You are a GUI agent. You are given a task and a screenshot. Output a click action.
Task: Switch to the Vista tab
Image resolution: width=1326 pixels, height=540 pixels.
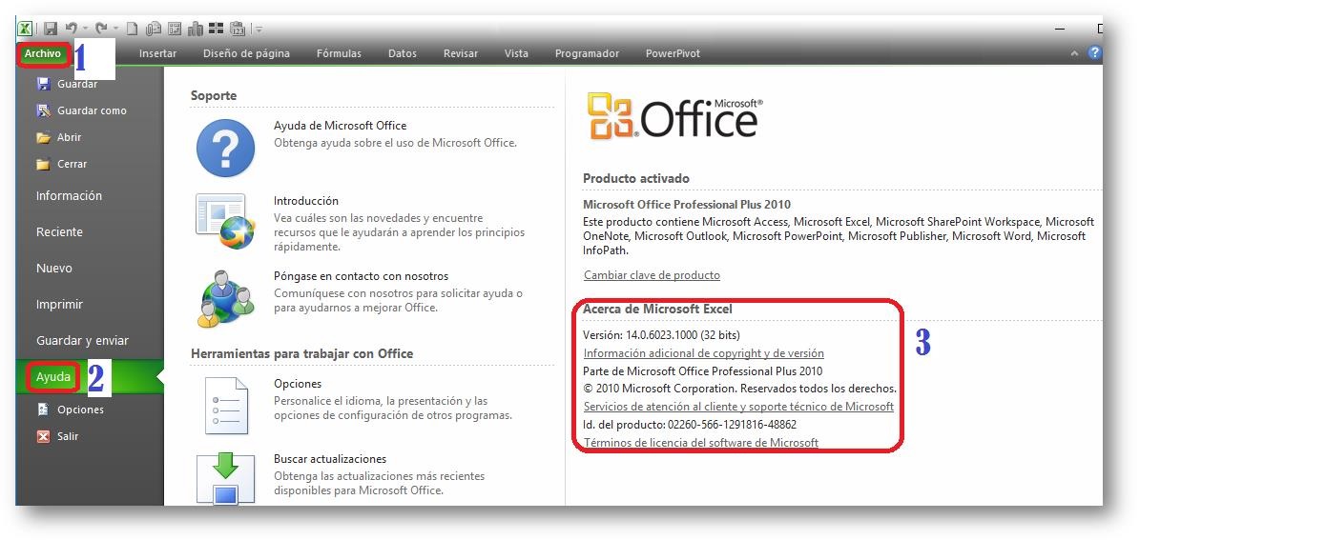coord(516,53)
